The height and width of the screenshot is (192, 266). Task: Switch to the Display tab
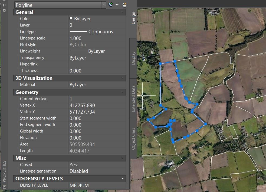click(133, 58)
